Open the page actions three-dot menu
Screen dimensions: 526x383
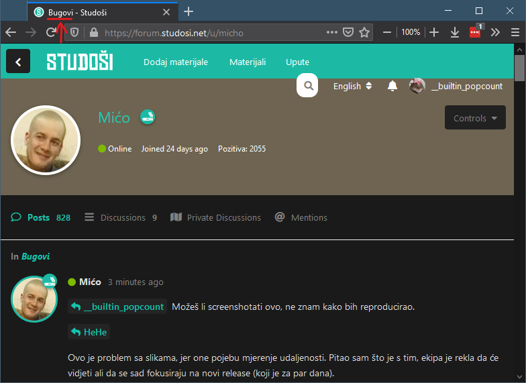click(x=331, y=32)
